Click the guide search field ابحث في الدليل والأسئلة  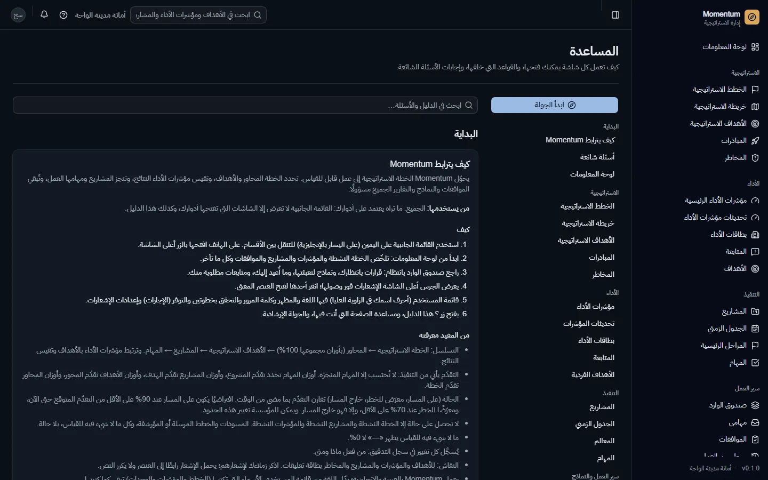point(245,105)
